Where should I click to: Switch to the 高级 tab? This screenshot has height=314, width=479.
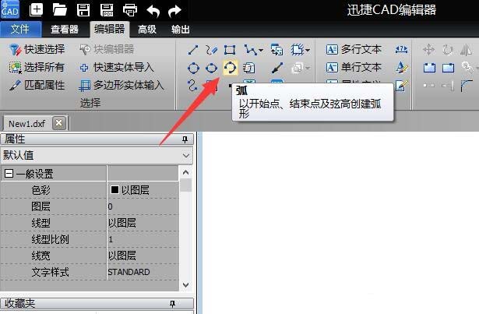[x=147, y=30]
